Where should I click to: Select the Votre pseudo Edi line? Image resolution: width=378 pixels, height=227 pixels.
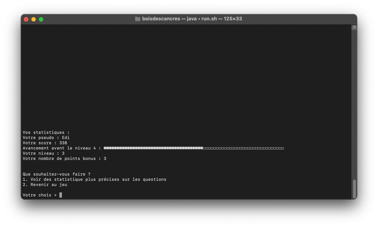click(46, 137)
